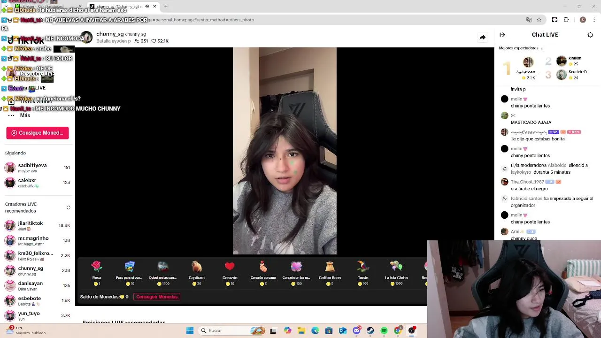Viewport: 601px width, 338px height.
Task: Send the Rosa gift
Action: pos(97,273)
